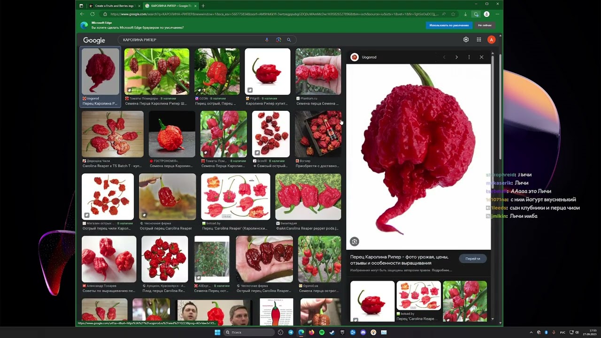Image resolution: width=601 pixels, height=338 pixels.
Task: Open the Дядюшка Чиля peppers thumbnail
Action: [x=113, y=134]
